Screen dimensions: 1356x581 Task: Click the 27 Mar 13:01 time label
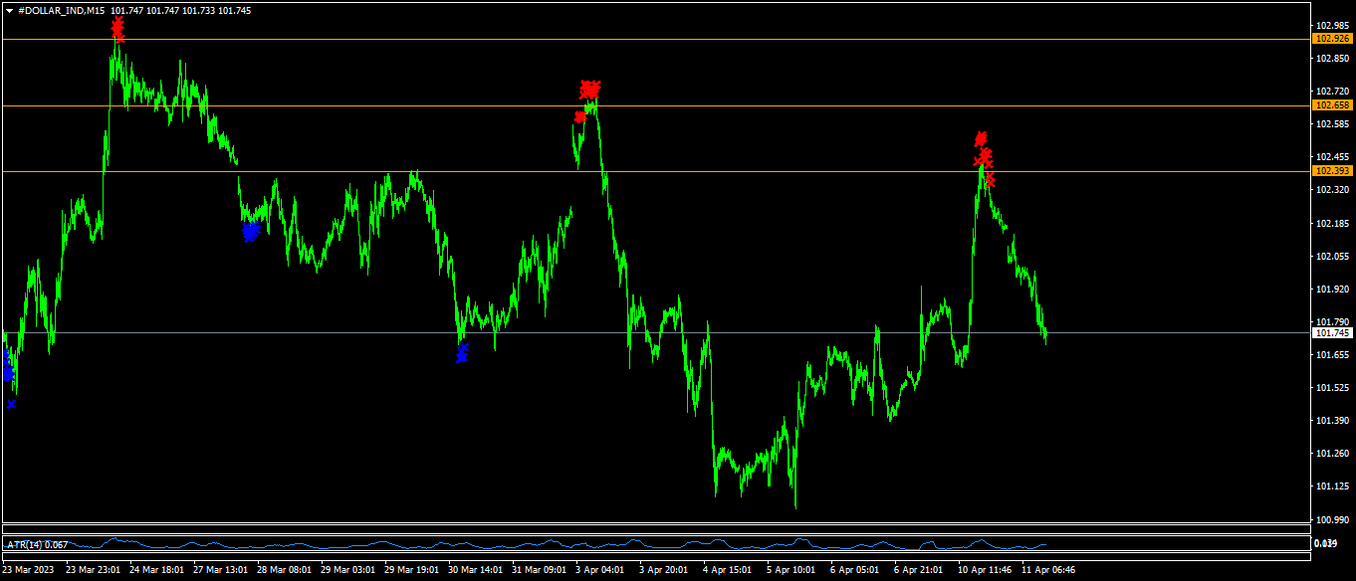point(221,570)
